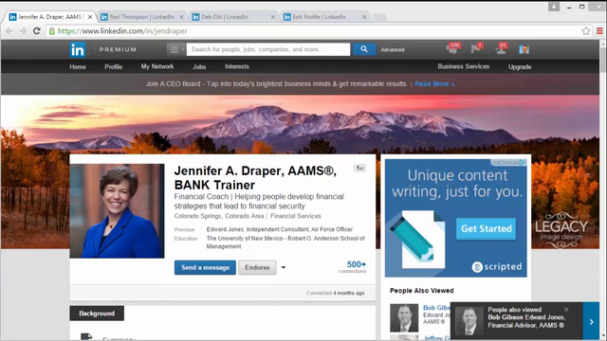Open the messages notification icon
The height and width of the screenshot is (341, 607).
[452, 48]
